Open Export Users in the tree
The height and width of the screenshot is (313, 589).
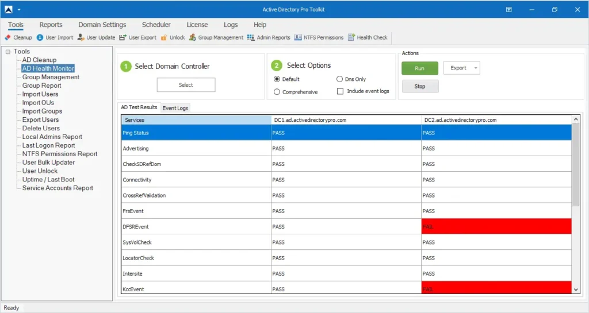point(41,120)
